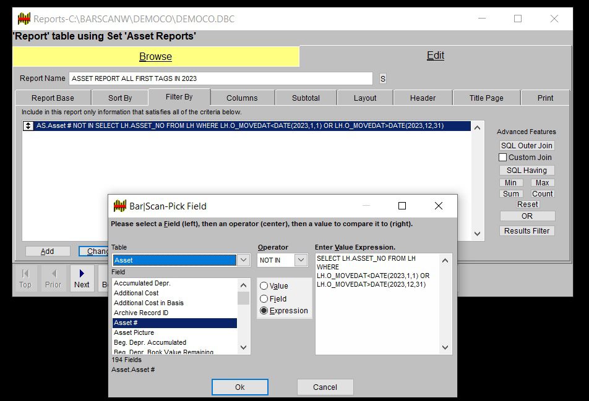Select the filter row starting AS.Asset # NOT IN

coord(246,125)
